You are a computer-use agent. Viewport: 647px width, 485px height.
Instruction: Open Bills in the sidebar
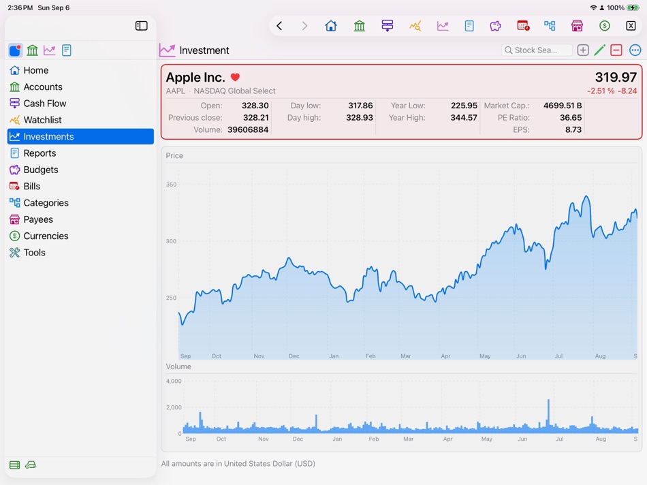[x=80, y=186]
